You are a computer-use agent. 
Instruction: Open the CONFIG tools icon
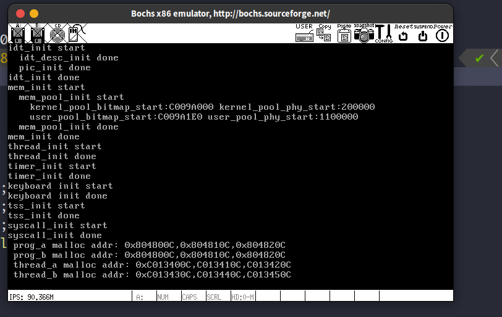tap(384, 33)
